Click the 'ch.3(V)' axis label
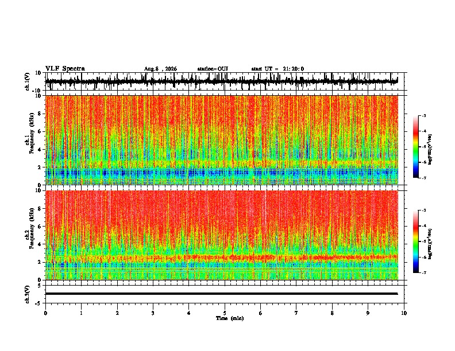Image resolution: width=455 pixels, height=351 pixels. tap(28, 294)
